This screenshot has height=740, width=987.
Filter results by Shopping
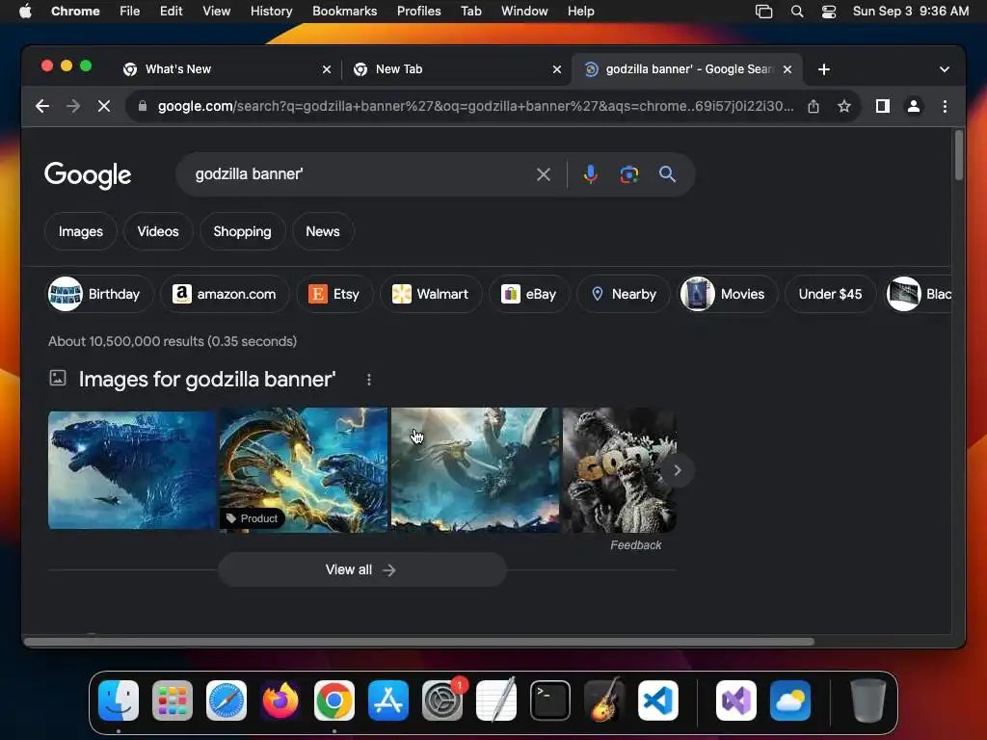(x=242, y=231)
